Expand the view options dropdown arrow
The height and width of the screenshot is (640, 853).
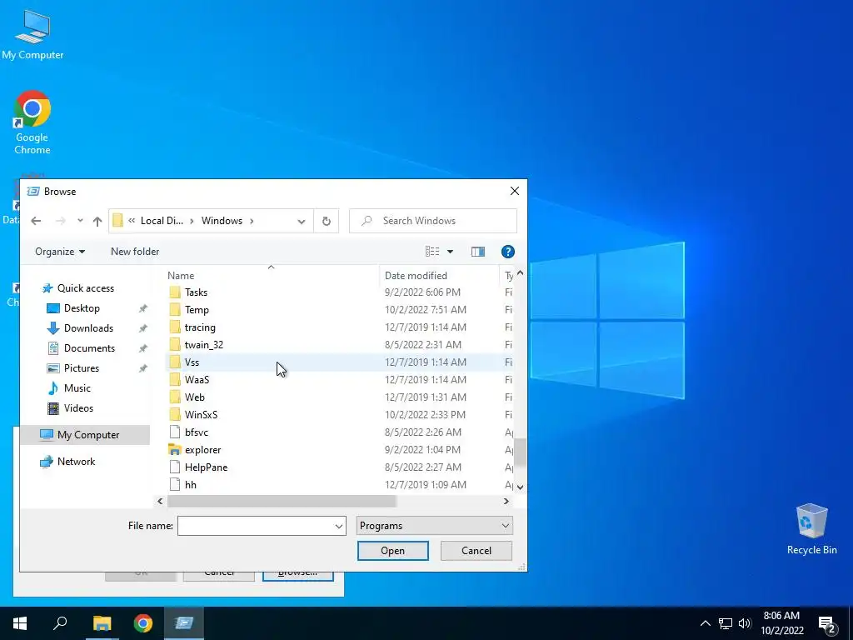pyautogui.click(x=450, y=252)
